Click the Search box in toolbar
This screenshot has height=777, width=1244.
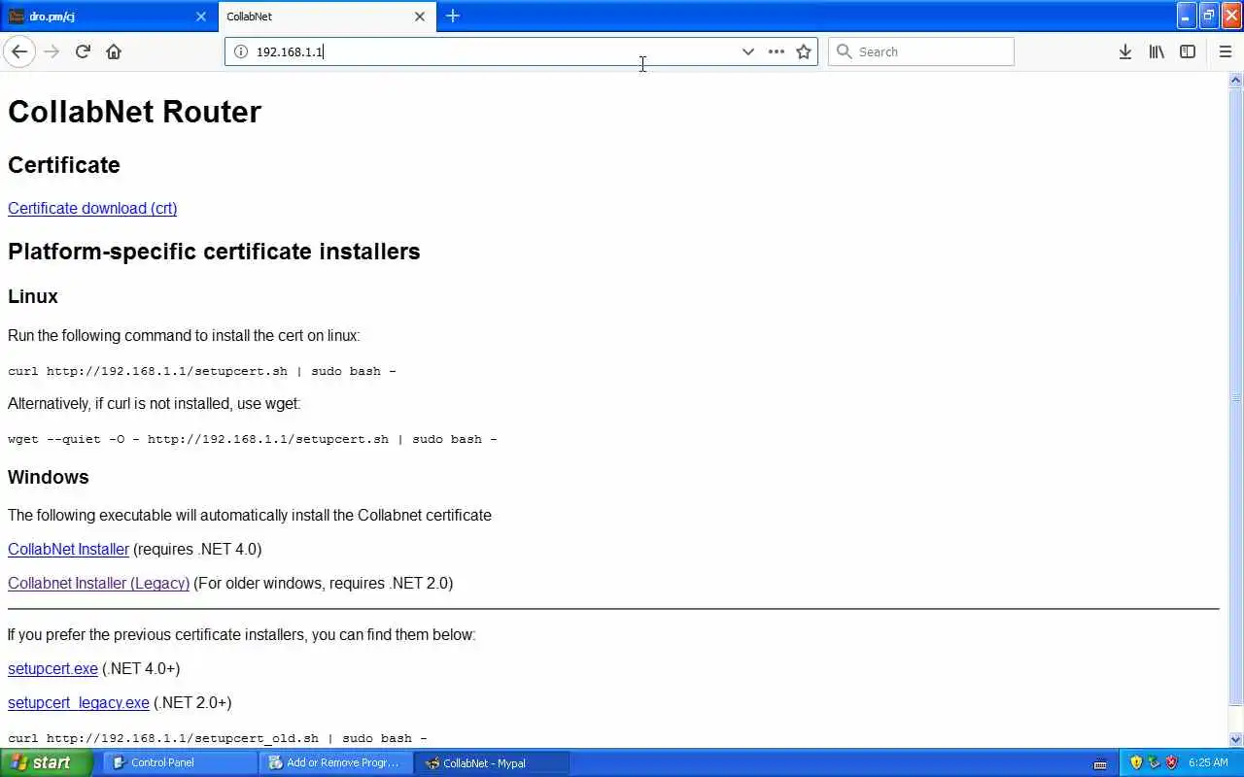tap(920, 51)
